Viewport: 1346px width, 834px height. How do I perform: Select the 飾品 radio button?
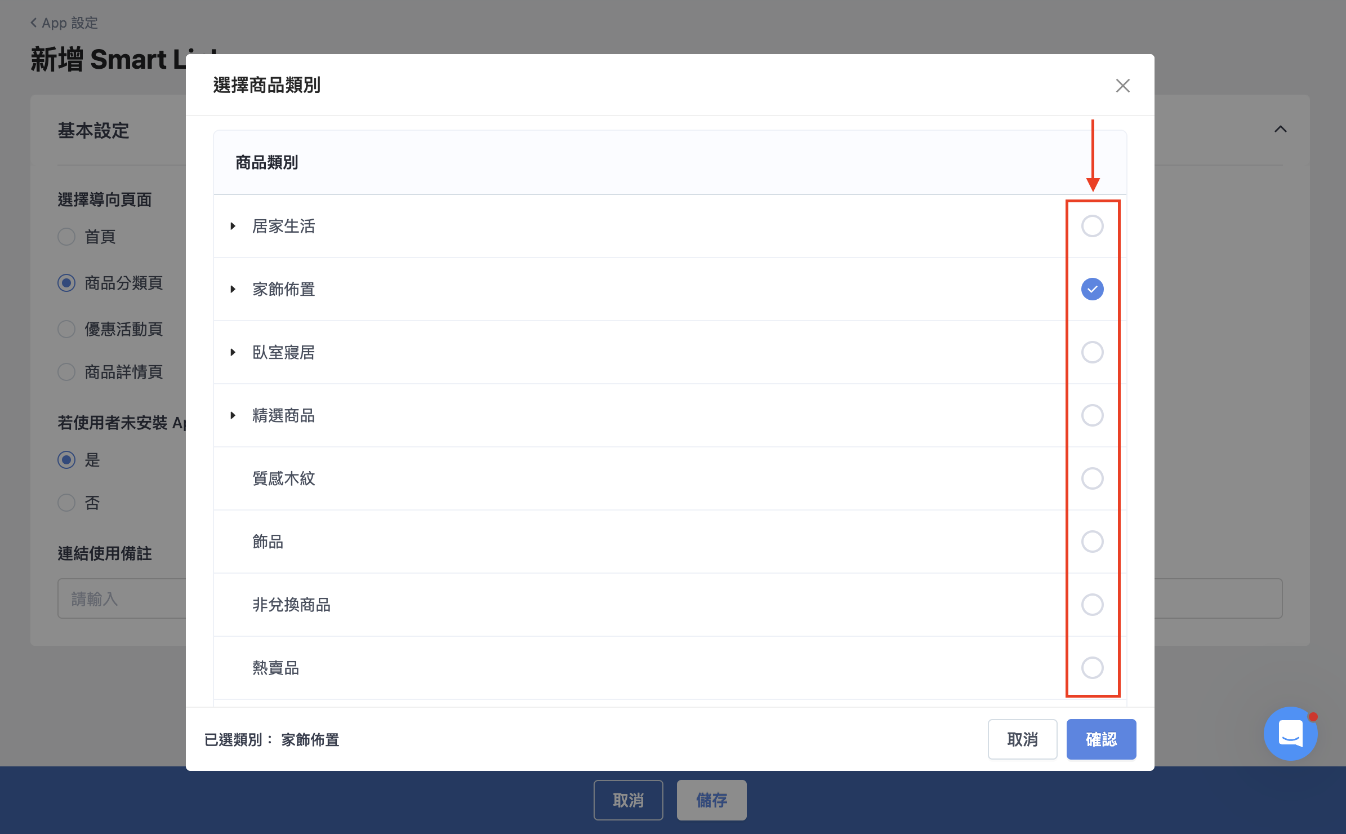point(1092,542)
